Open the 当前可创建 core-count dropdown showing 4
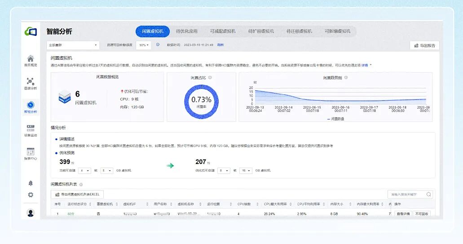Screen dimensions: 463x244 pyautogui.click(x=84, y=170)
